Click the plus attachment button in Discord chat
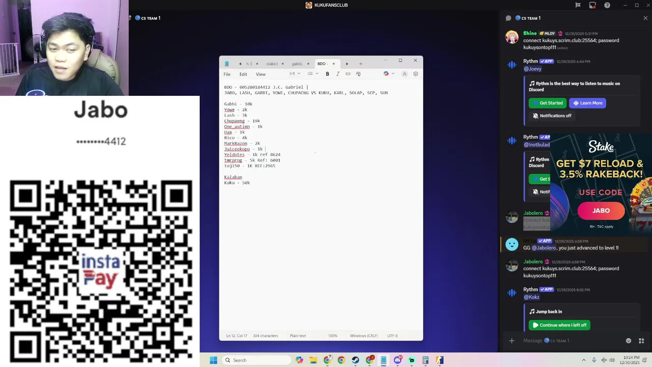The width and height of the screenshot is (652, 367). tap(512, 340)
